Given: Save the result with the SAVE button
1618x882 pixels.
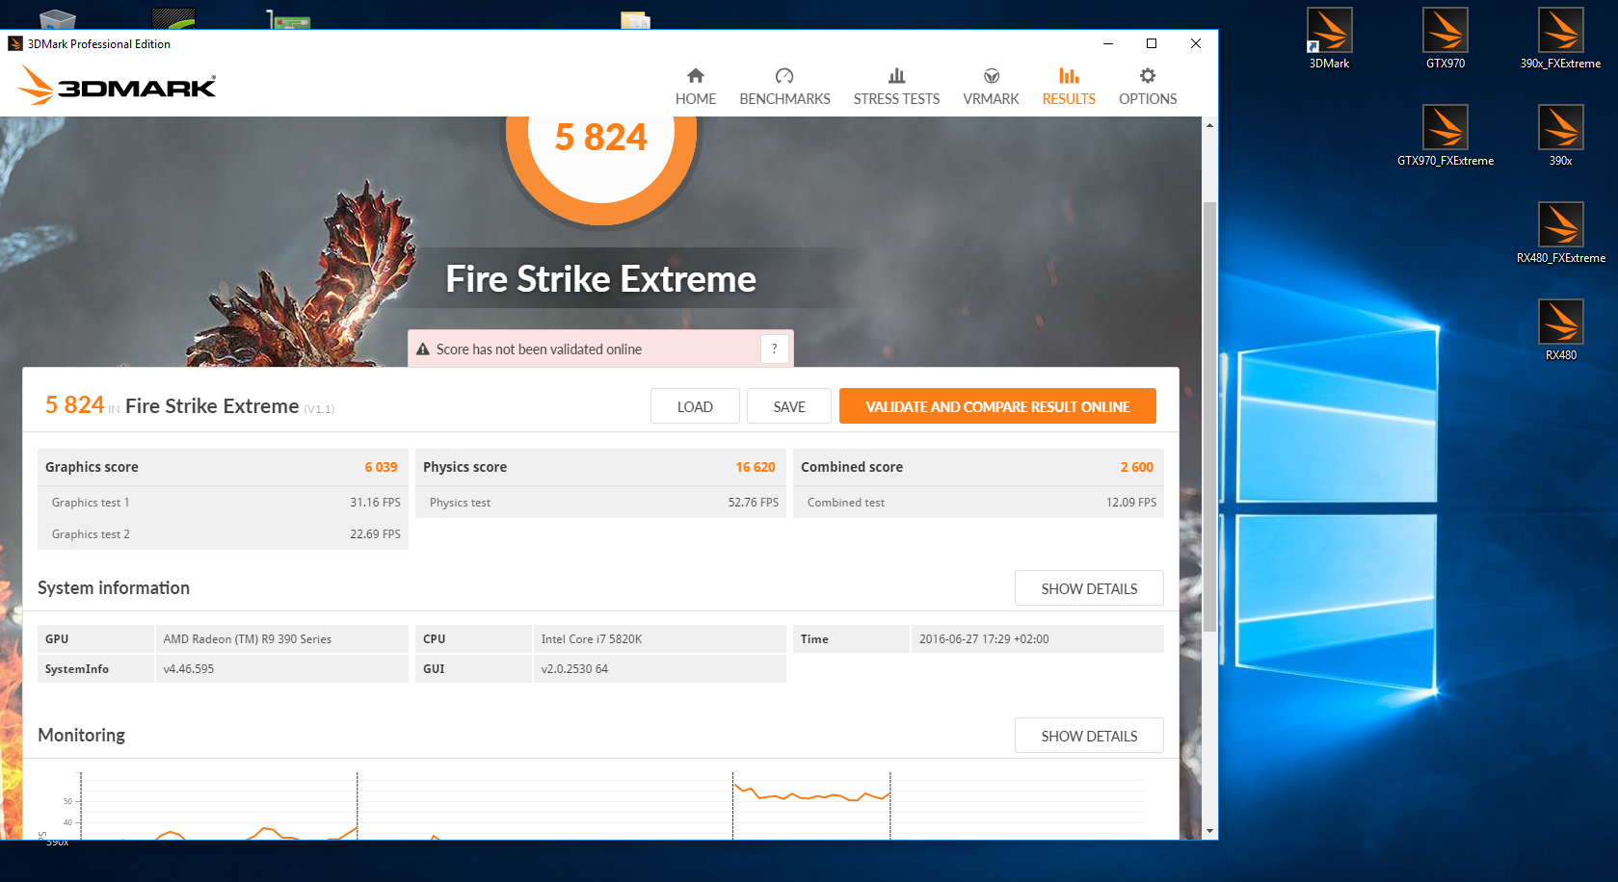Looking at the screenshot, I should pos(789,406).
